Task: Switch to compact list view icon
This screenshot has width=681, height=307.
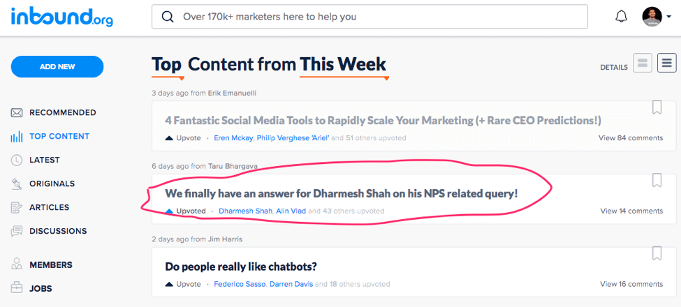Action: (x=667, y=63)
